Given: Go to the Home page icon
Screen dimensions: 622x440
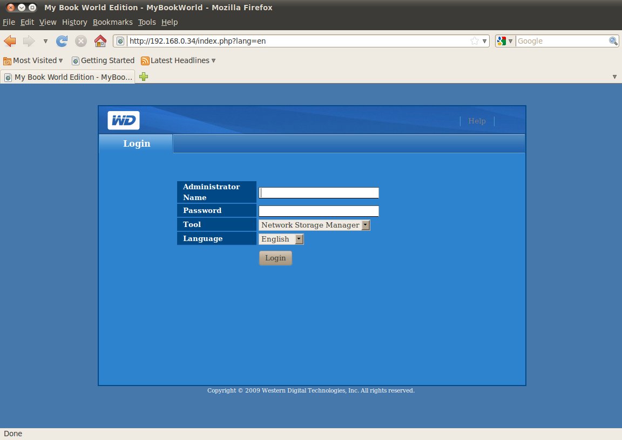Looking at the screenshot, I should click(x=100, y=41).
